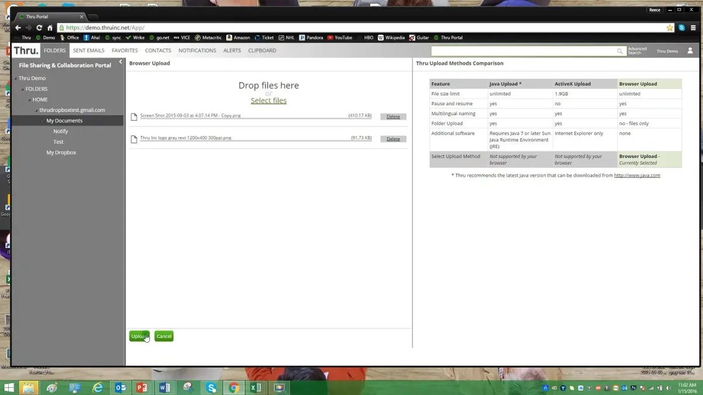The width and height of the screenshot is (703, 395).
Task: Collapse the HOME tree node
Action: (x=29, y=99)
